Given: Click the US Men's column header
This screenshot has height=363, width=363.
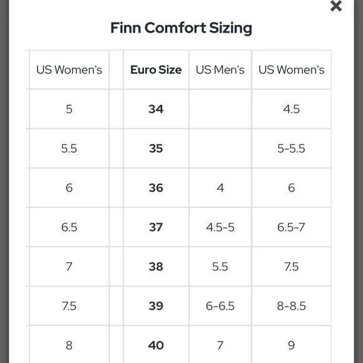Looking at the screenshot, I should click(220, 69).
